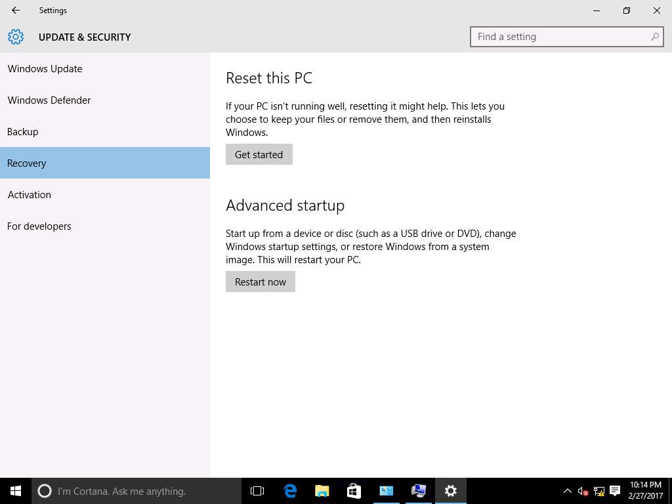
Task: Show hidden system tray icons
Action: click(x=568, y=491)
